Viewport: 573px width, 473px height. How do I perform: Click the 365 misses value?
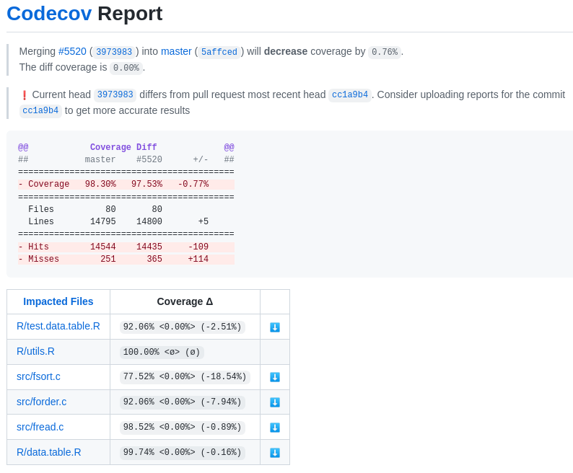154,260
